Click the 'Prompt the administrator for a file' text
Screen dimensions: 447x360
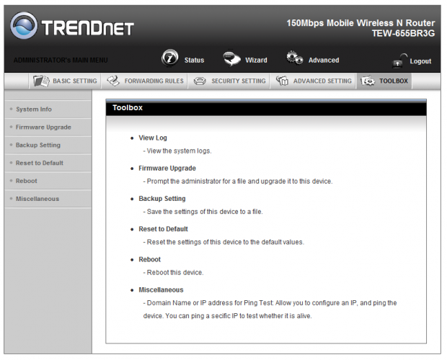[x=238, y=181]
